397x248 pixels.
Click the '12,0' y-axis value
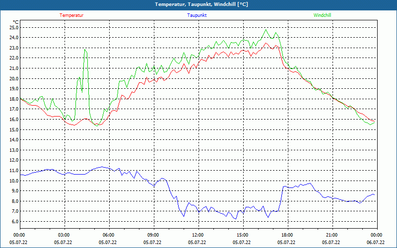[x=14, y=160]
